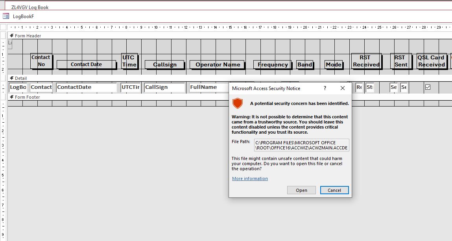Image resolution: width=452 pixels, height=241 pixels.
Task: Click the Open button on security notice
Action: 301,190
